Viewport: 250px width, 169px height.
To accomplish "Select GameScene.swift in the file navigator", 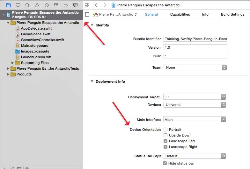I will 35,34.
